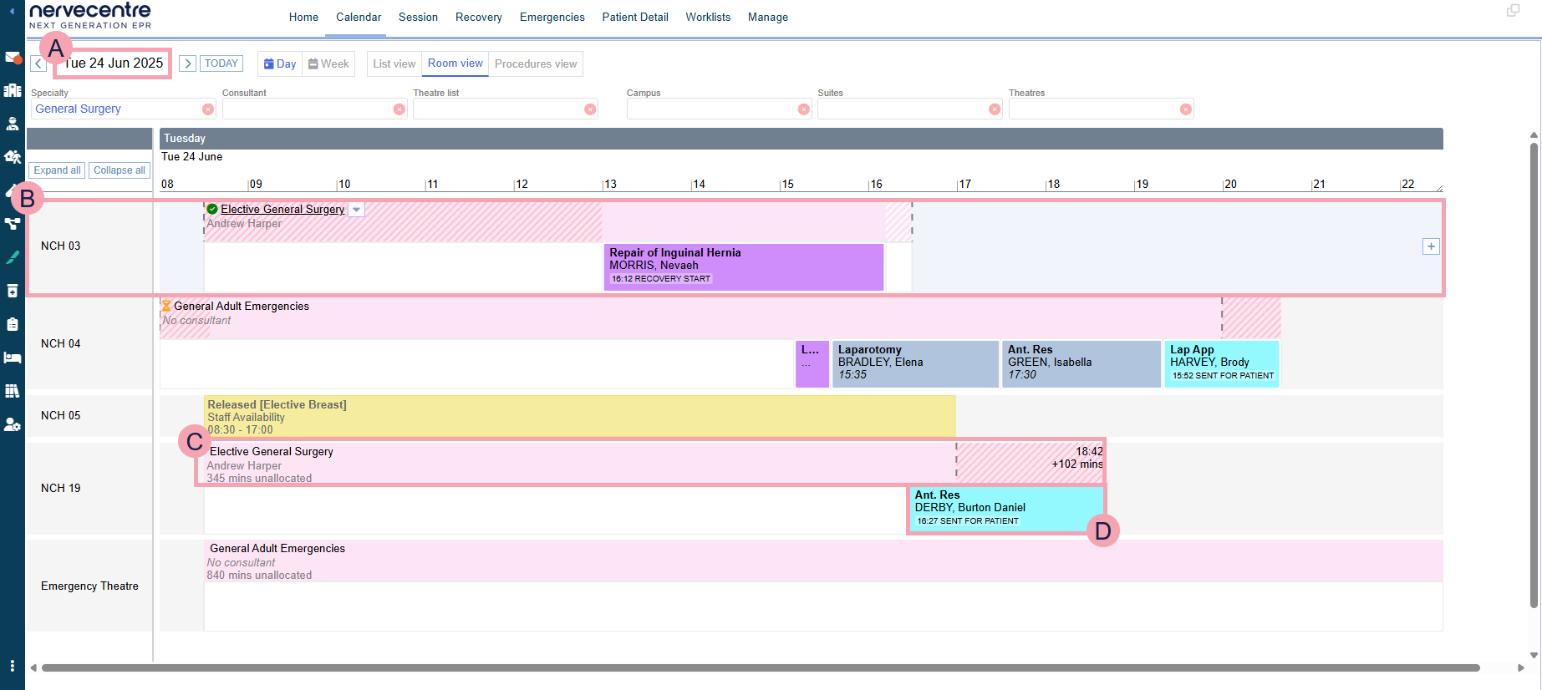Go to the next day arrow
Image resolution: width=1542 pixels, height=690 pixels.
(x=188, y=63)
